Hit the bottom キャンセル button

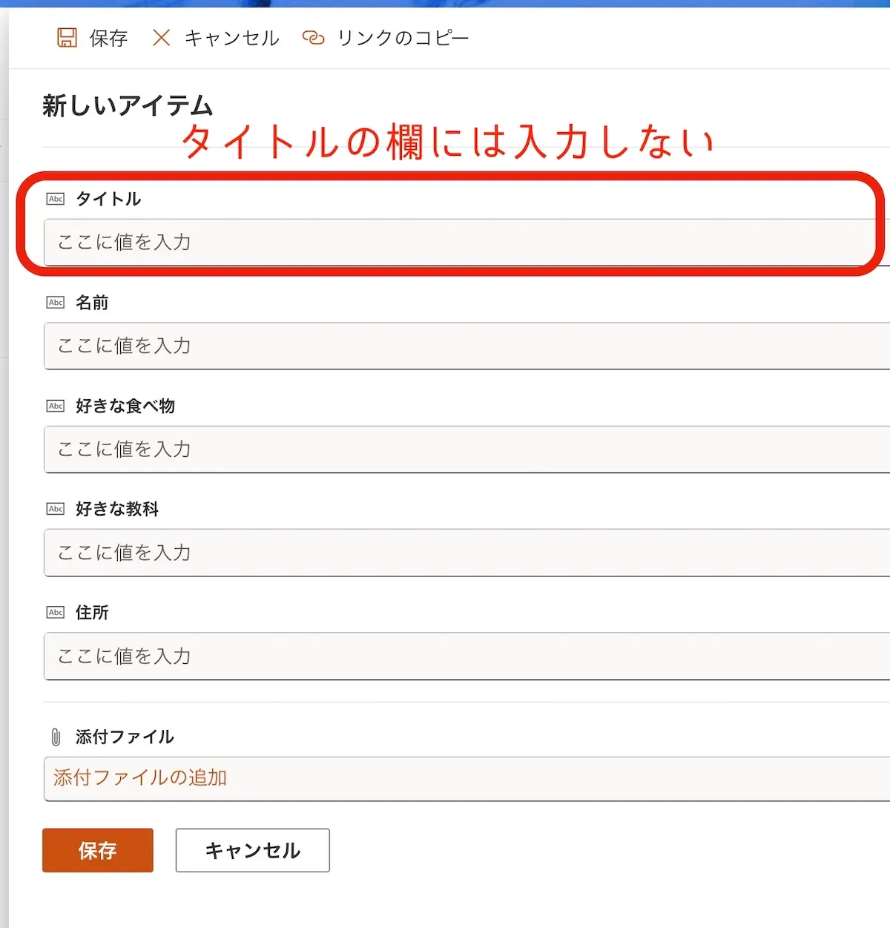pos(252,850)
